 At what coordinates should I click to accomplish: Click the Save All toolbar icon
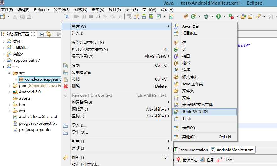(x=22, y=17)
